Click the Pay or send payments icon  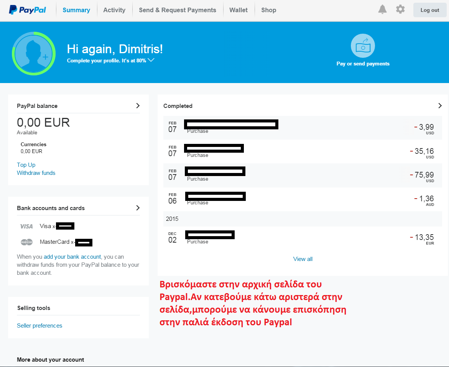pos(363,46)
